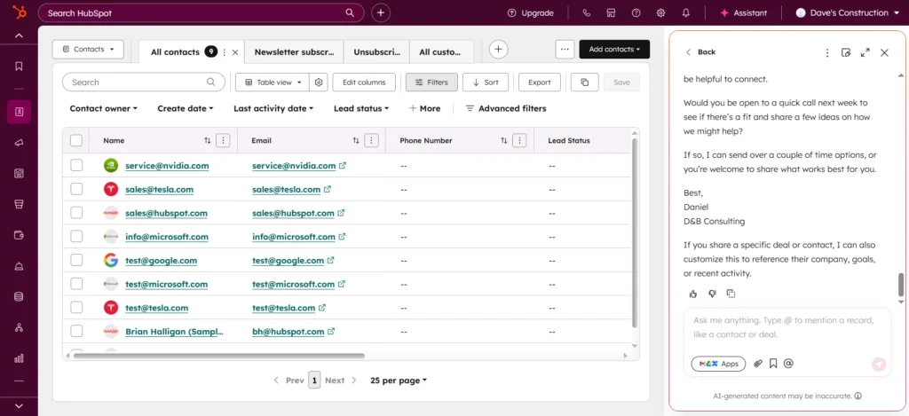
Task: Open Bookmarks in the left sidebar
Action: click(x=19, y=66)
